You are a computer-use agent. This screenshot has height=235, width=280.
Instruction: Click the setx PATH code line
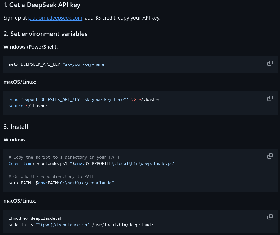point(61,183)
